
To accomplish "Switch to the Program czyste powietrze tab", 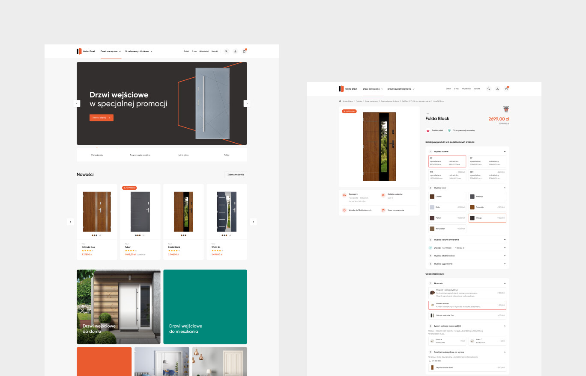I will (x=140, y=155).
